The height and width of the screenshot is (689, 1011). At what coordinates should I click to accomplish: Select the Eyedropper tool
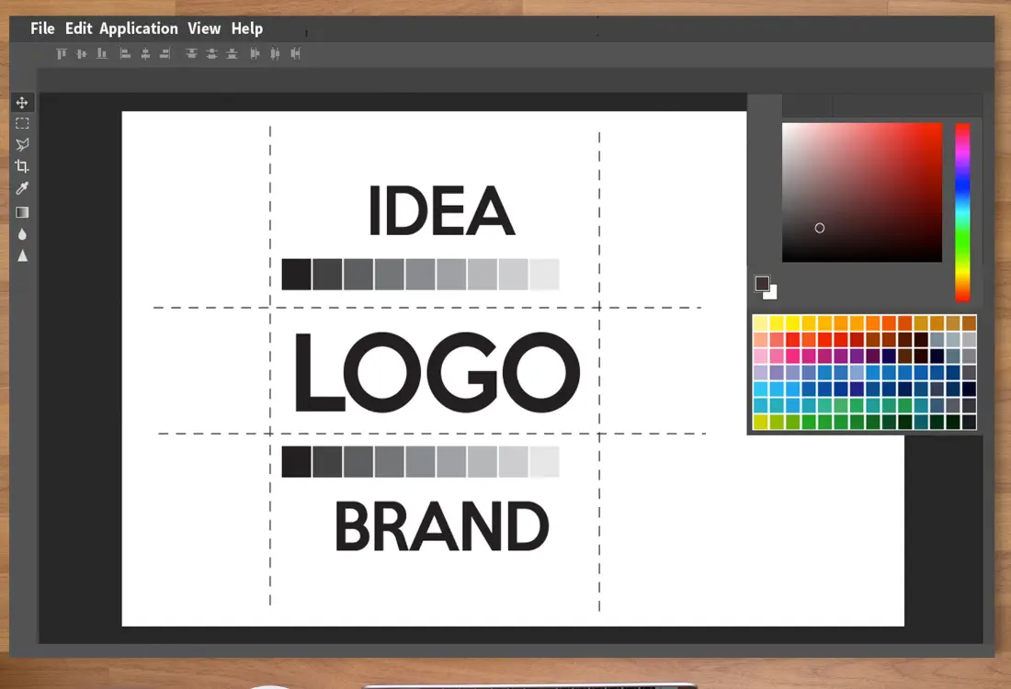[22, 188]
